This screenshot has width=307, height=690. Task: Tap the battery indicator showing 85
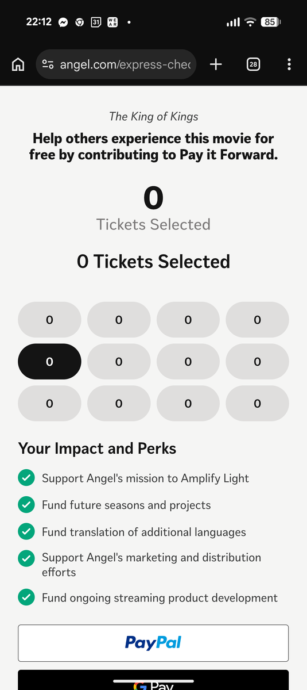pyautogui.click(x=270, y=22)
